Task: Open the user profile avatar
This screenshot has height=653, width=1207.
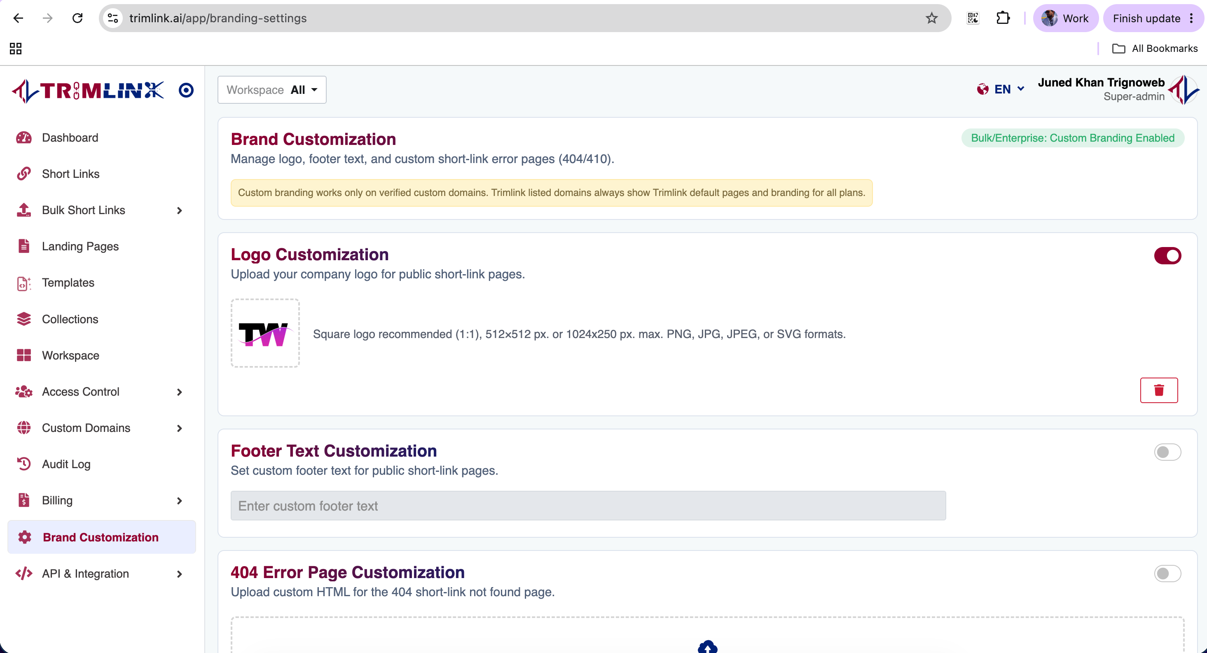Action: (1184, 89)
